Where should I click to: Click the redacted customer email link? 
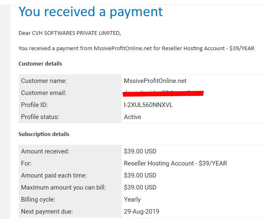click(x=163, y=93)
